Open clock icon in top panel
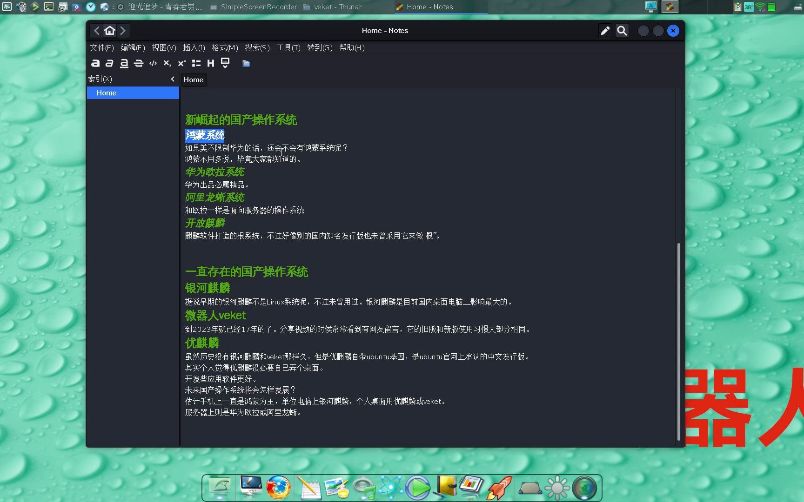 91,7
